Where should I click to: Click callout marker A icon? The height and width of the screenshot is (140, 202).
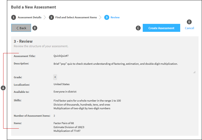(x=3, y=88)
